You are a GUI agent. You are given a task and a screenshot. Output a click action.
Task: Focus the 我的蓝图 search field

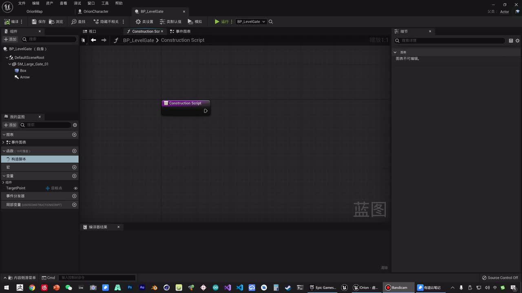coord(45,125)
